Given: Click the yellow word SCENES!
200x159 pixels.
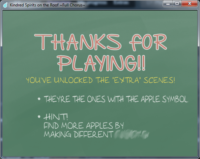Looking at the screenshot, I should click(159, 80).
